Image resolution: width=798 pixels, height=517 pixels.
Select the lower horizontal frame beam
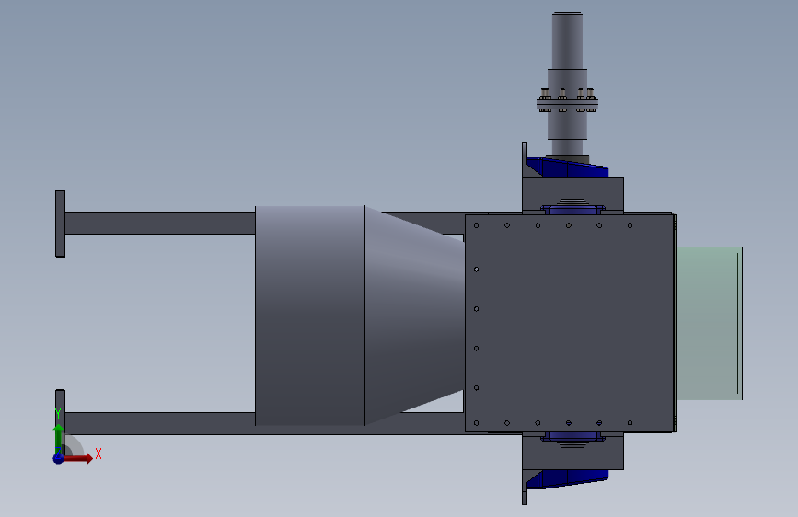(x=160, y=423)
